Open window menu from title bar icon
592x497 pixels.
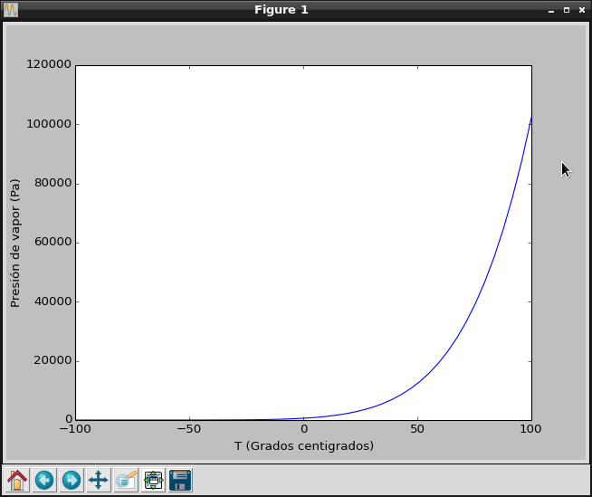pyautogui.click(x=11, y=10)
